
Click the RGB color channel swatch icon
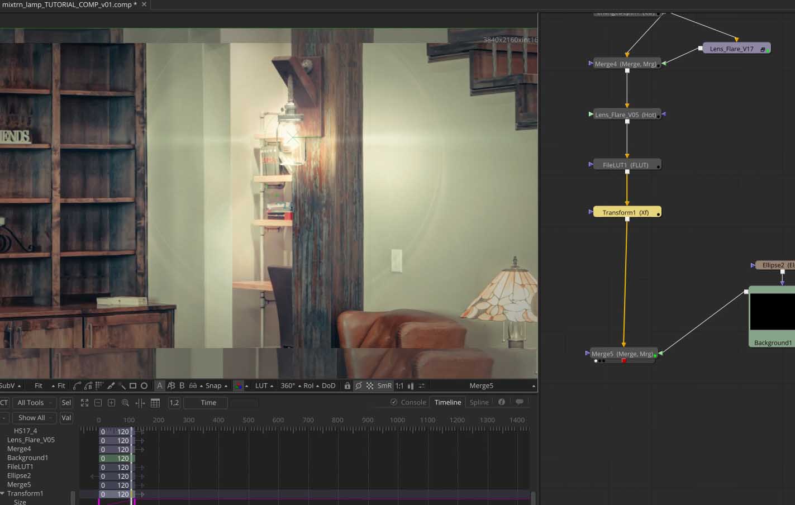click(239, 385)
